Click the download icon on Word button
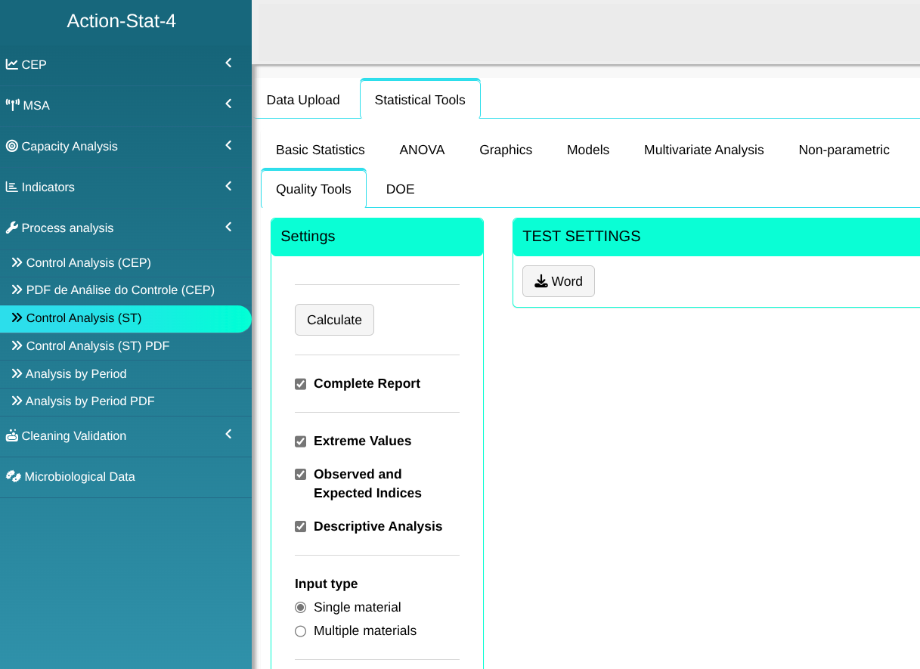Viewport: 920px width, 669px height. tap(541, 281)
